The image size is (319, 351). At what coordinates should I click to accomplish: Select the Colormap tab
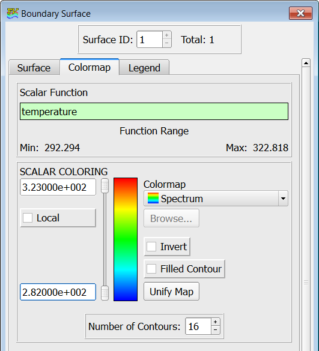[90, 67]
